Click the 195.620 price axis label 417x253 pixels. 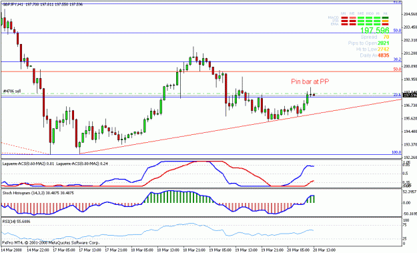410,119
